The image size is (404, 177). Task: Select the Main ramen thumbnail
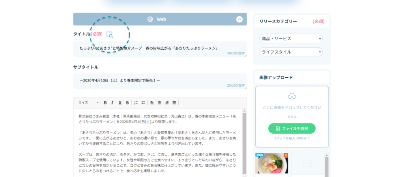[x=271, y=165]
